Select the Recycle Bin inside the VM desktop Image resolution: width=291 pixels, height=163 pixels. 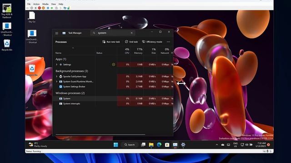(x=32, y=70)
